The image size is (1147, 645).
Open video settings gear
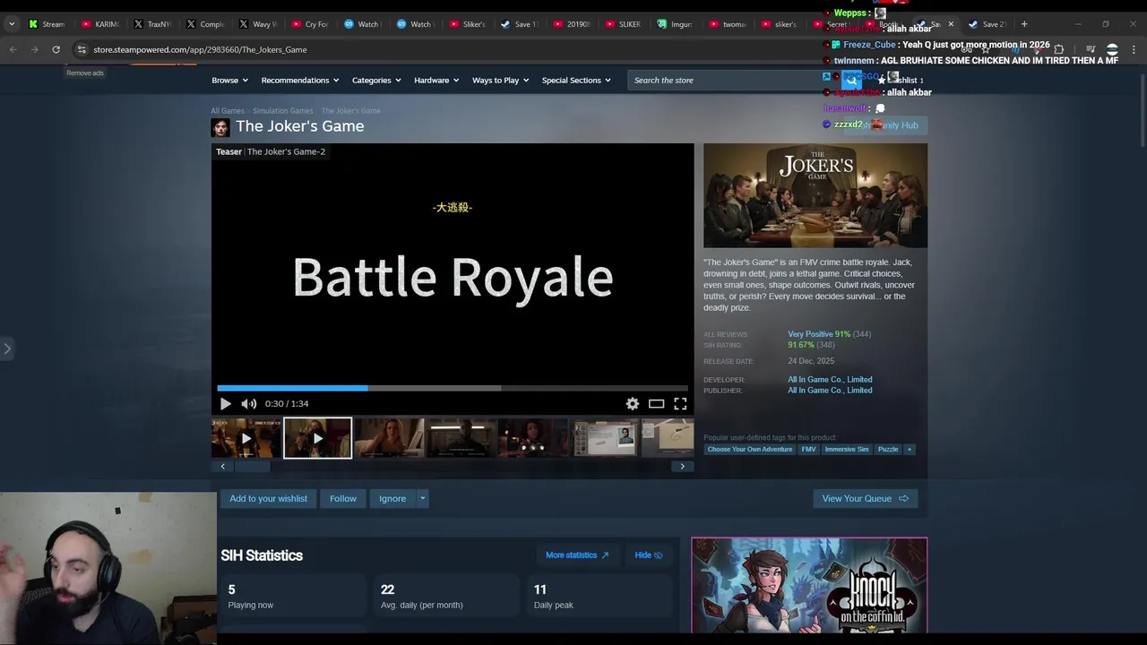[x=633, y=404]
